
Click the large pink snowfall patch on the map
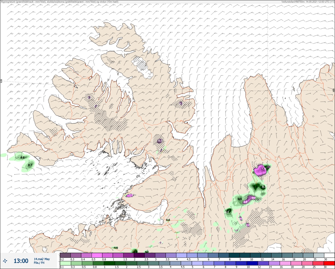tap(260, 170)
